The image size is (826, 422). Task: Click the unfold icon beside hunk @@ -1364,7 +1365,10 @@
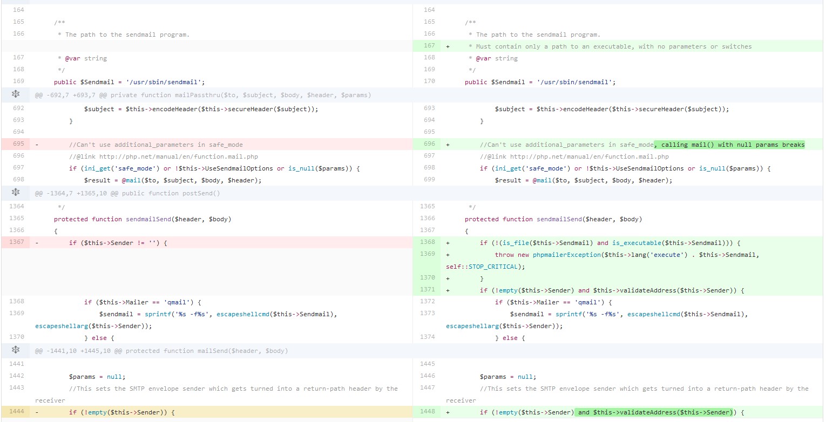click(x=16, y=193)
